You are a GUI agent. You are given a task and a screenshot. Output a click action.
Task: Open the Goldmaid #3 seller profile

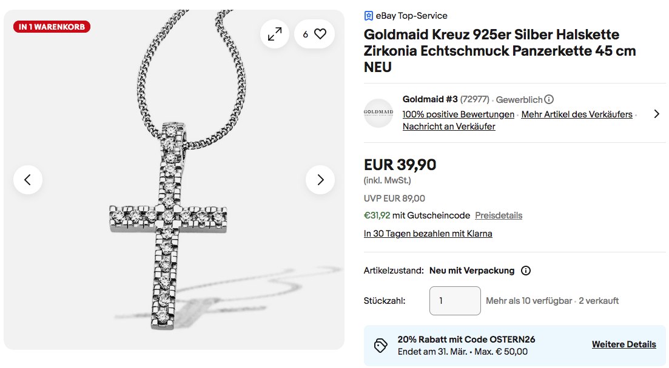(x=430, y=99)
